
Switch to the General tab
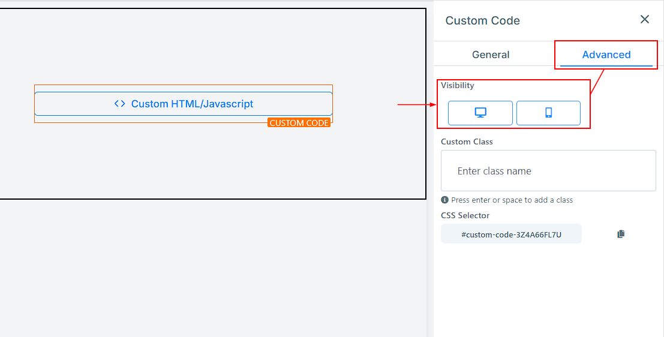(491, 55)
